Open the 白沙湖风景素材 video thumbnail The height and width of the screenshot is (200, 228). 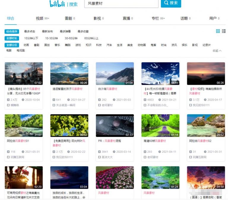[115, 74]
